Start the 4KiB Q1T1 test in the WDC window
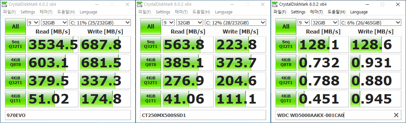Viewport: 406px width, 123px height. pos(286,99)
